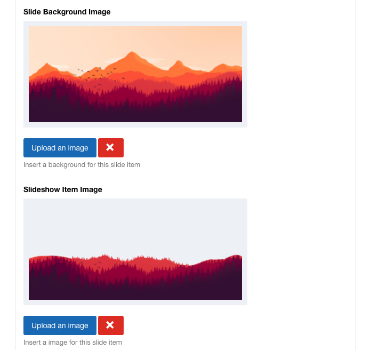The image size is (371, 350).
Task: Click "Insert a image for this slide item" hint
Action: tap(72, 343)
